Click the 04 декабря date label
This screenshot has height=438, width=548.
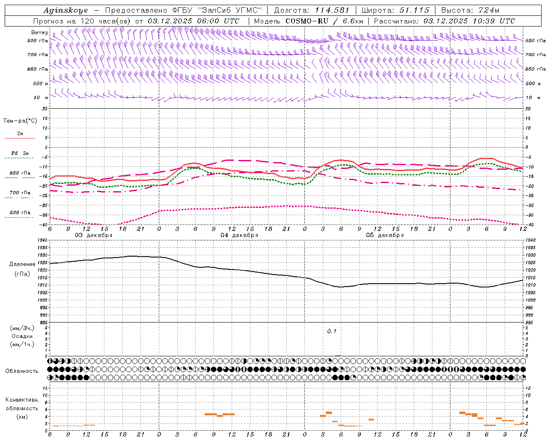pos(239,235)
